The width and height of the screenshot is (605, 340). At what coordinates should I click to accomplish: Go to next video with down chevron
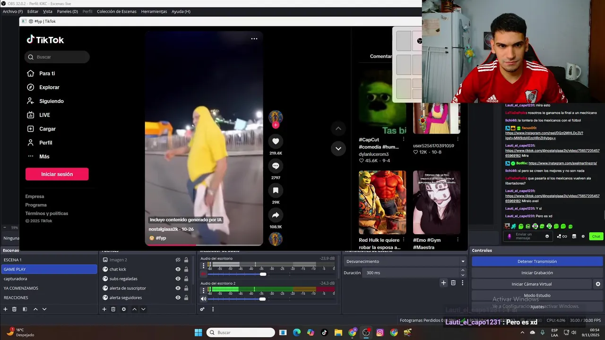(338, 148)
